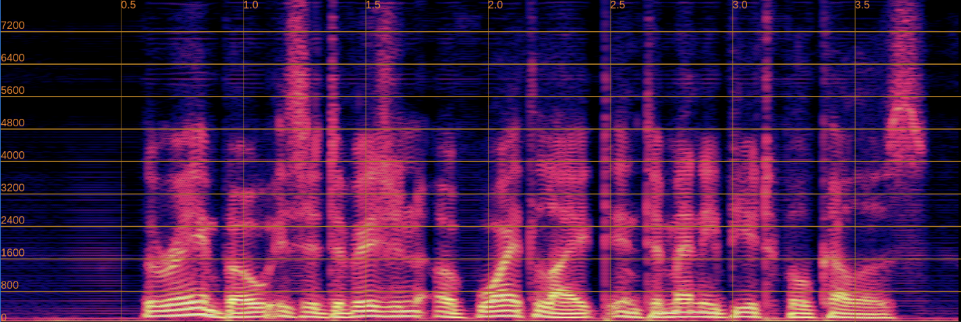Click the 0 Hz frequency axis label
961x322 pixels.
4,317
